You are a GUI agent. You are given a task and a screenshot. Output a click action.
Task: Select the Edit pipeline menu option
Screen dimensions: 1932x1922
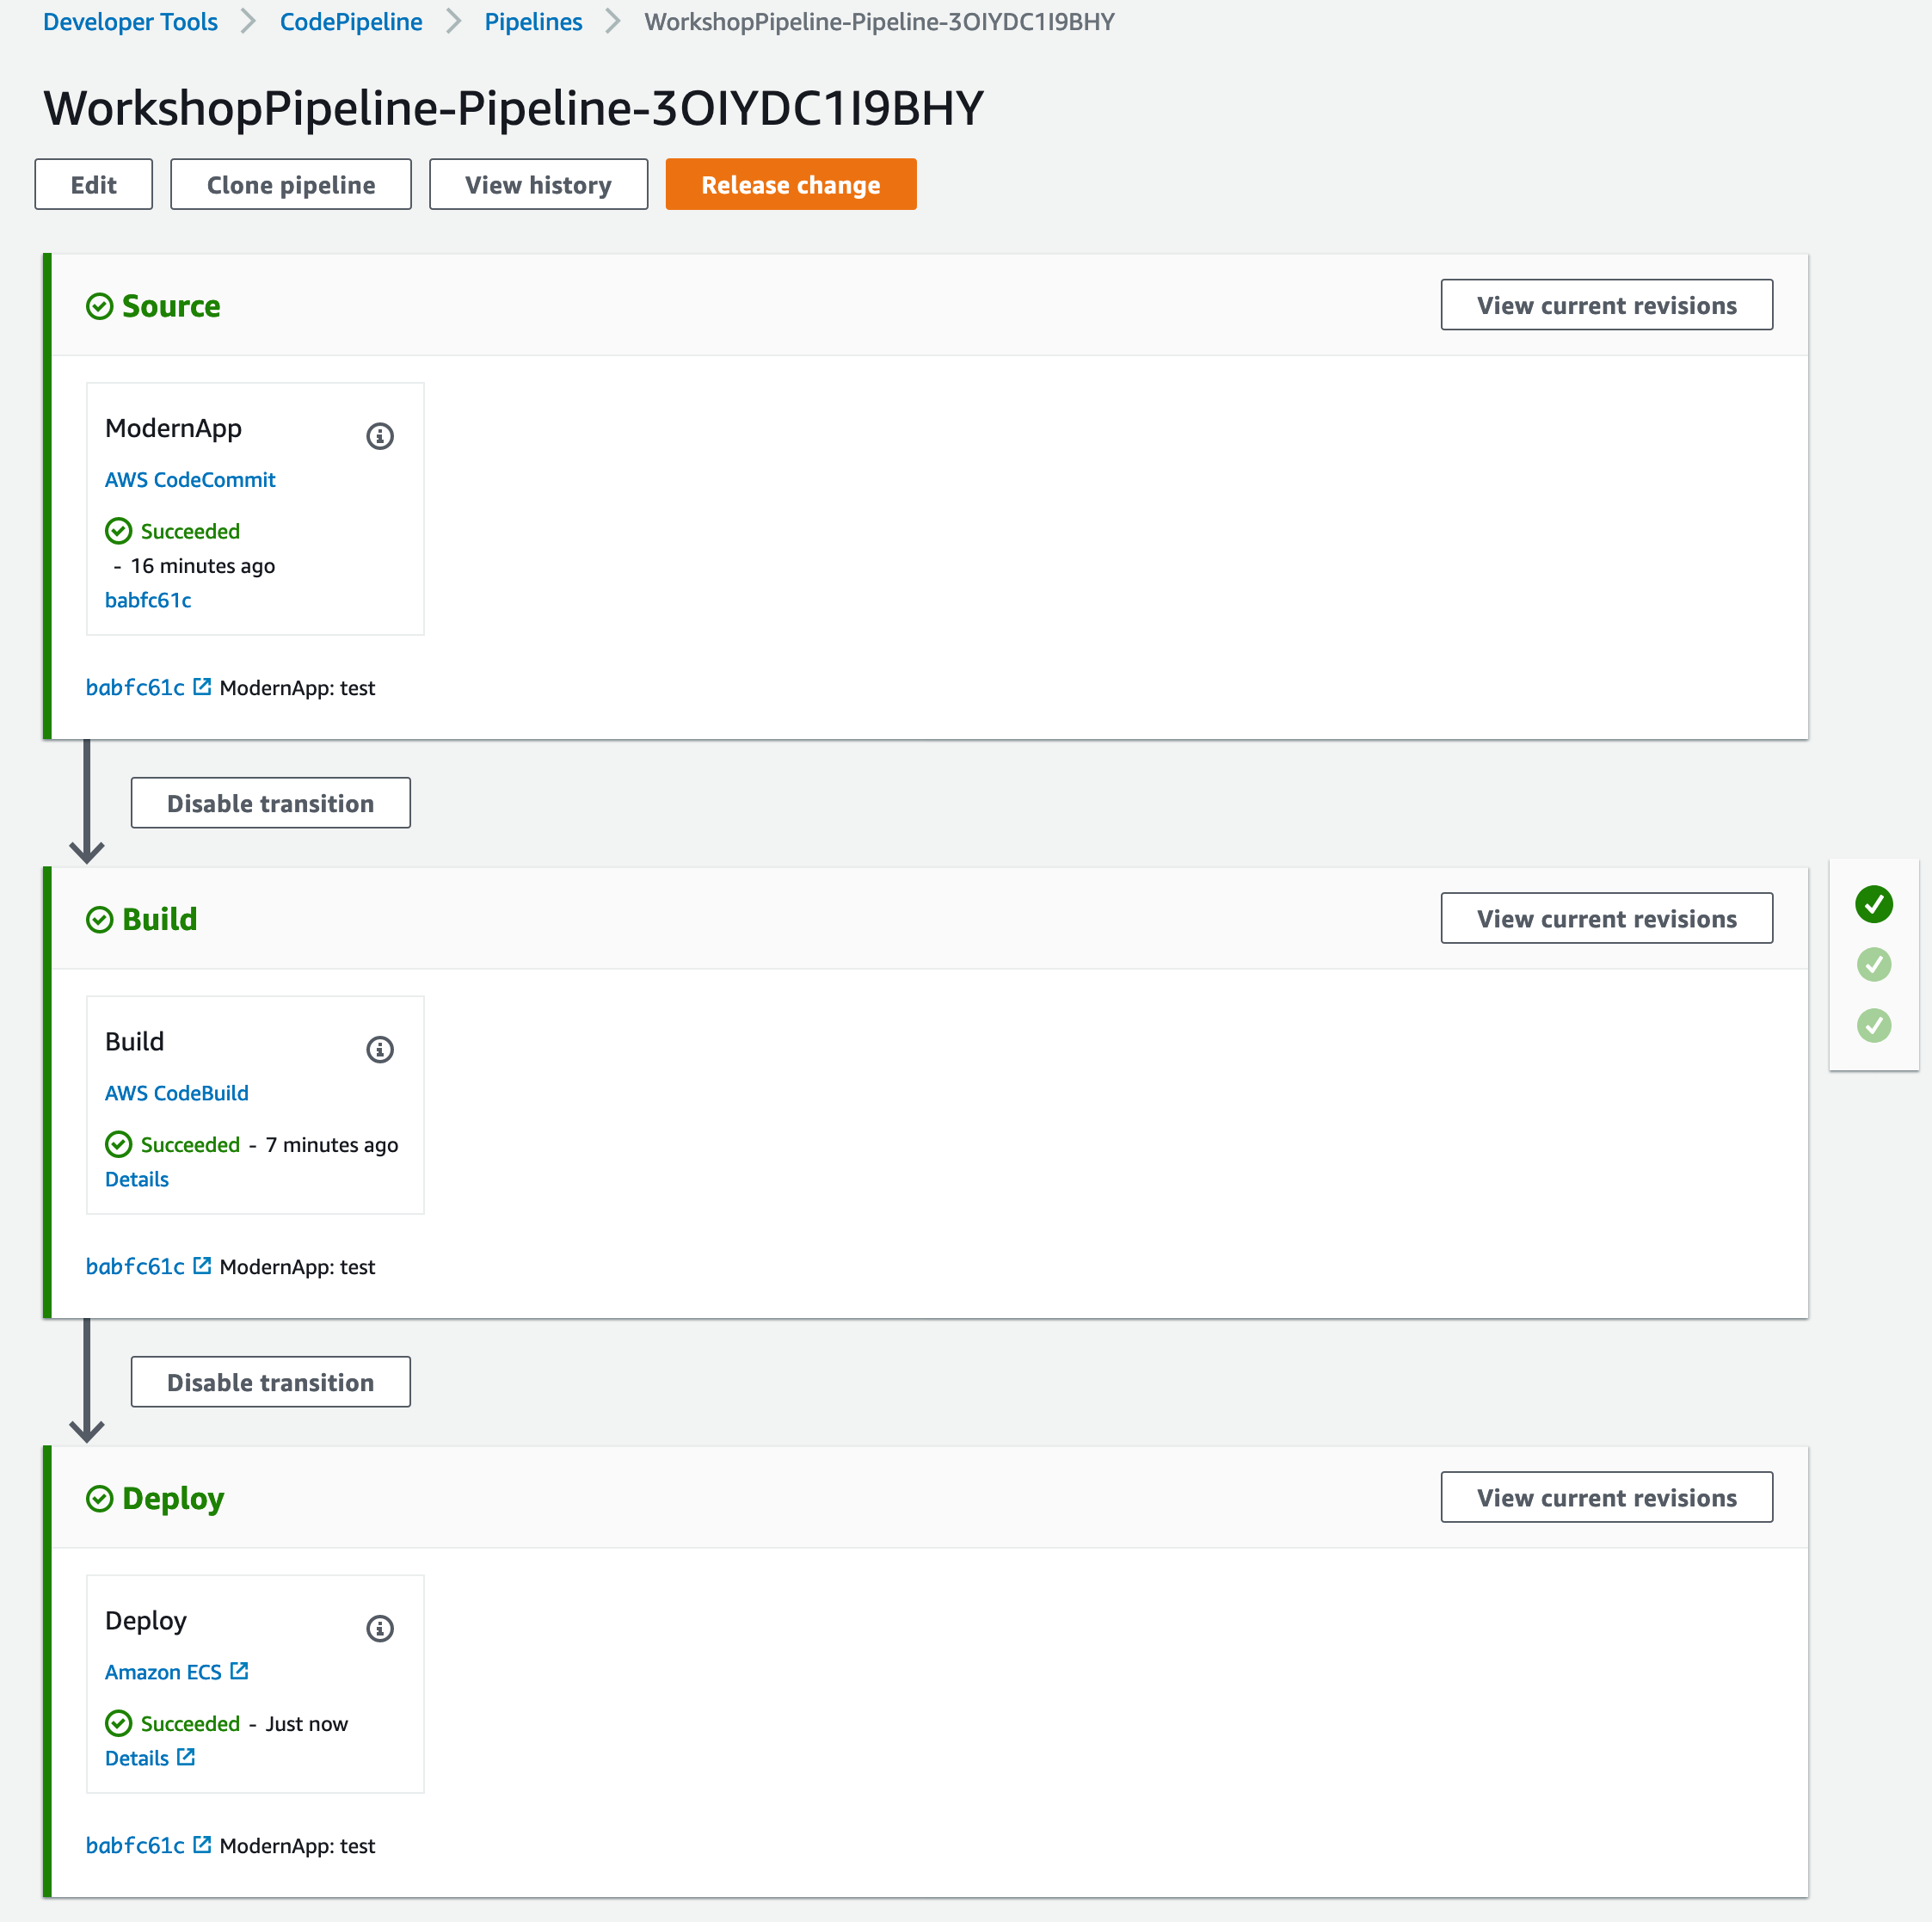coord(91,183)
